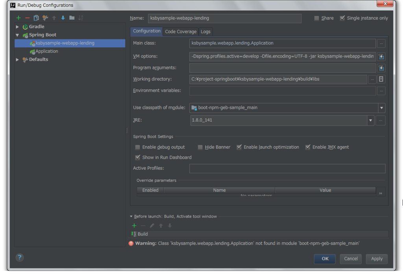Click into the Main class field

click(283, 43)
